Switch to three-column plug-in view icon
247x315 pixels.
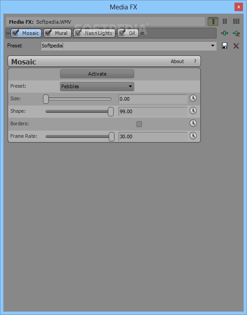pyautogui.click(x=236, y=21)
